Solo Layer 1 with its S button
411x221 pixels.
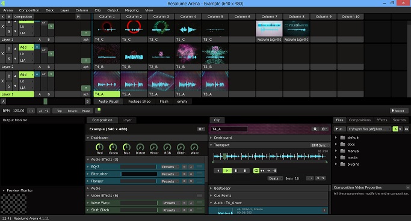(9, 86)
